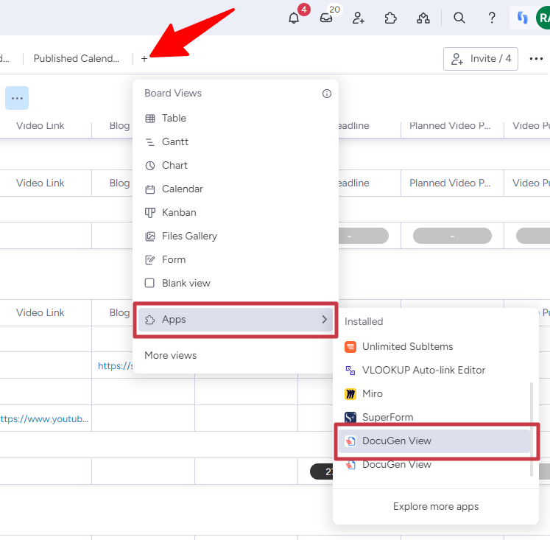This screenshot has height=540, width=550.
Task: Click the blue product switcher icon
Action: 523,18
